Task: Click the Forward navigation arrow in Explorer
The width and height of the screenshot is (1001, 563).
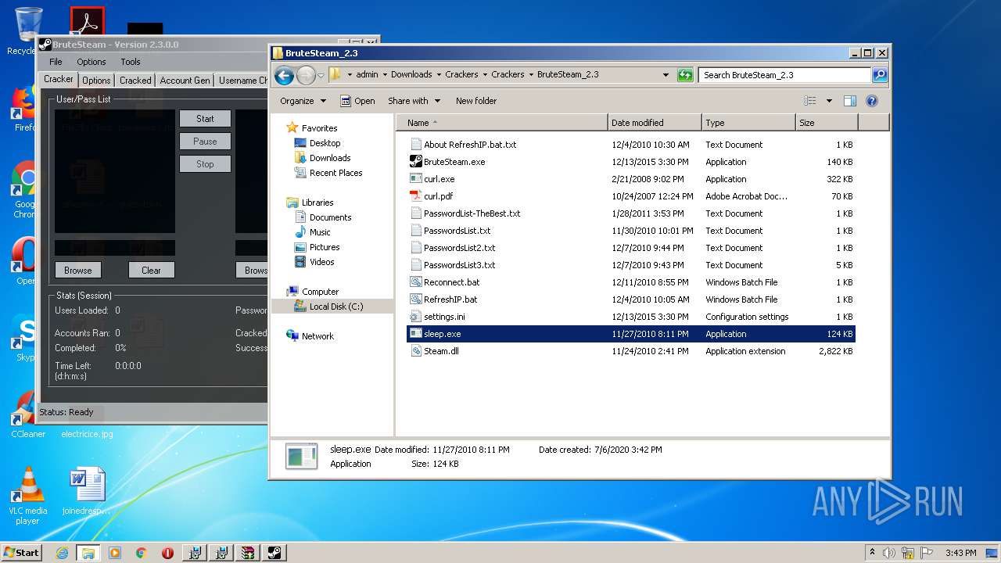Action: point(306,75)
